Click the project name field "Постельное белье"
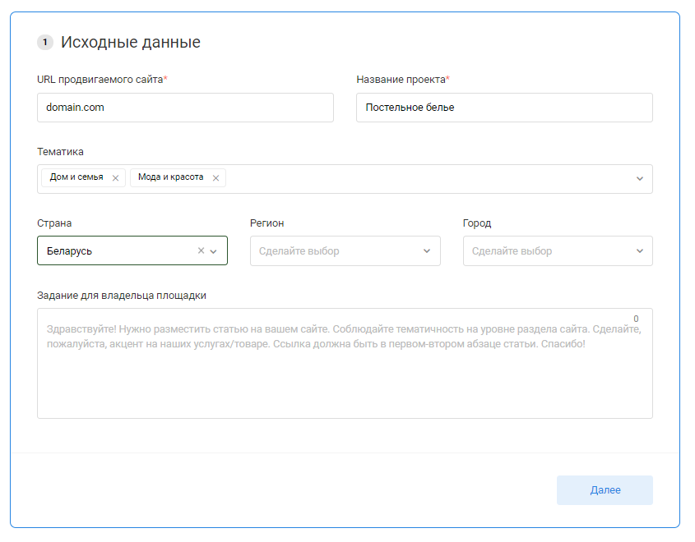The width and height of the screenshot is (695, 542). pyautogui.click(x=503, y=108)
